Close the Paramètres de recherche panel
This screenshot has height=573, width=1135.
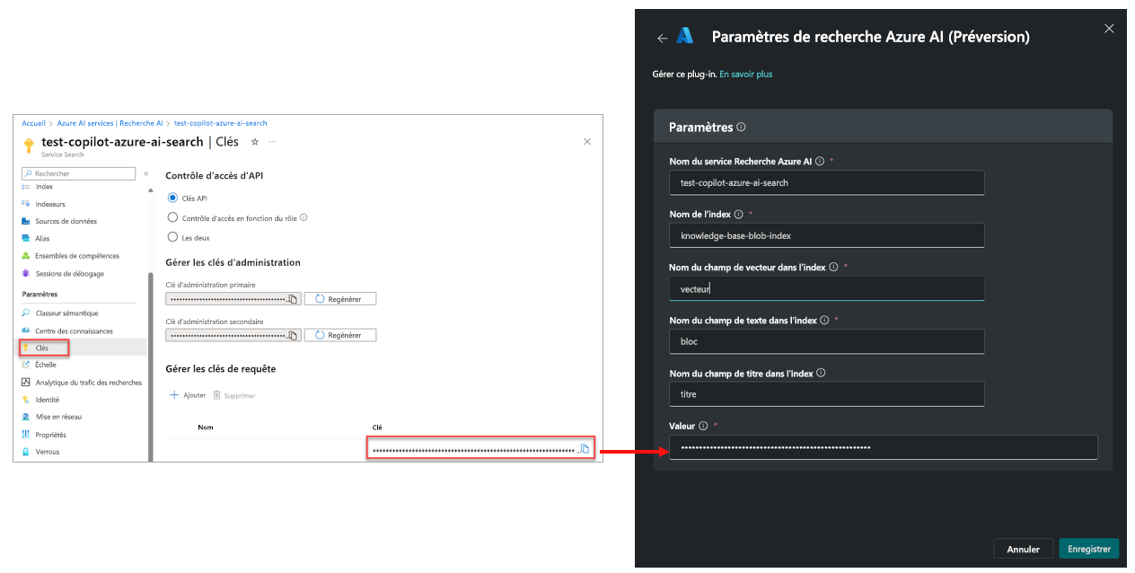(x=1109, y=29)
